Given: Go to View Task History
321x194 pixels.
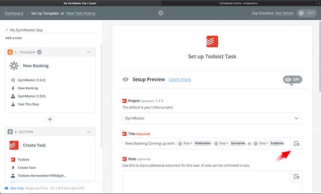Looking at the screenshot, I should [x=80, y=13].
